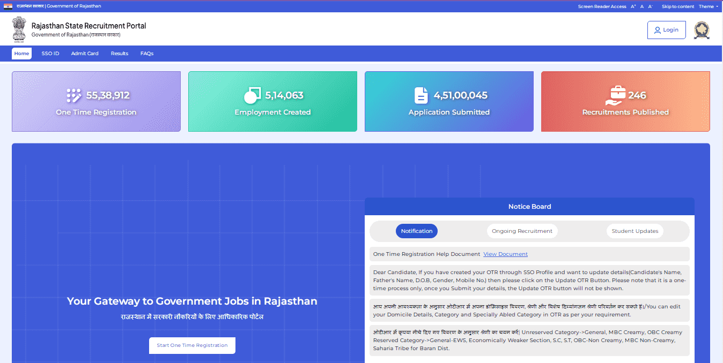The image size is (723, 363).
Task: Click the Rajasthan government emblem logo
Action: [19, 29]
